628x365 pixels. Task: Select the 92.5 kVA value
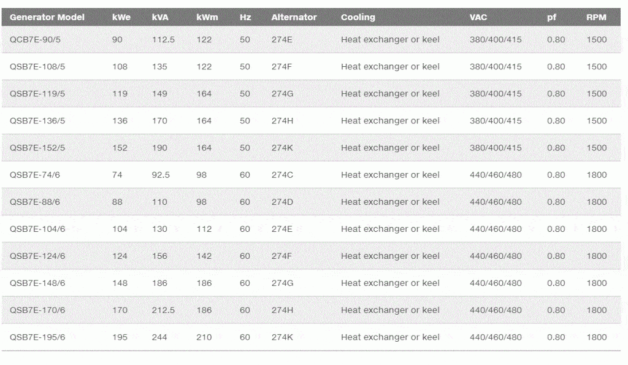(161, 175)
